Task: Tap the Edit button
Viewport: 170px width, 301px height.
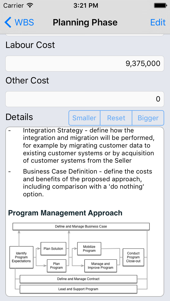Action: [158, 22]
